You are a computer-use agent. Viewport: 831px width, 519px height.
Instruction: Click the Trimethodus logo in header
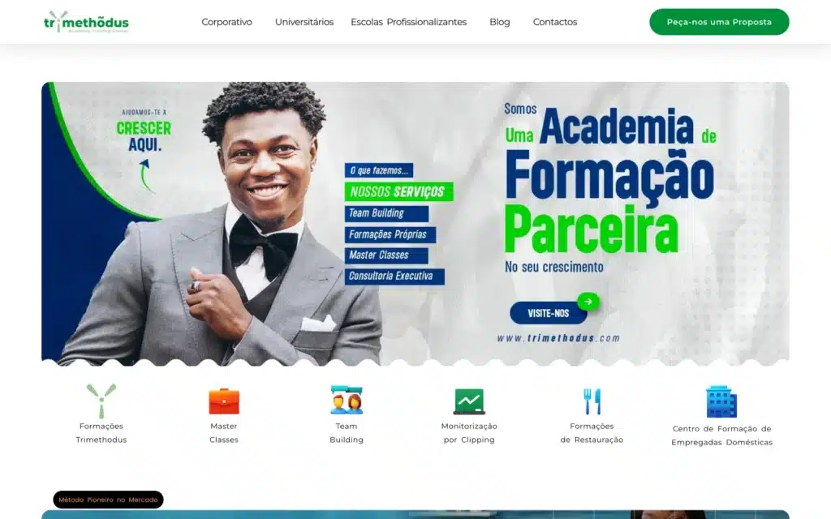tap(86, 22)
